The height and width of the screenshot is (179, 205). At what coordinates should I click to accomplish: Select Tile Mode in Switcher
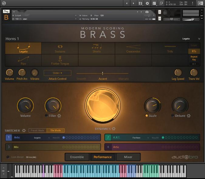(x=56, y=130)
